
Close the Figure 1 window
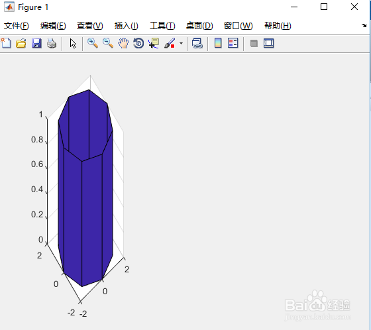pos(354,7)
